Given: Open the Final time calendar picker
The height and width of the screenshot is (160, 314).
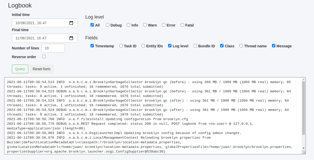Looking at the screenshot, I should click(x=71, y=38).
